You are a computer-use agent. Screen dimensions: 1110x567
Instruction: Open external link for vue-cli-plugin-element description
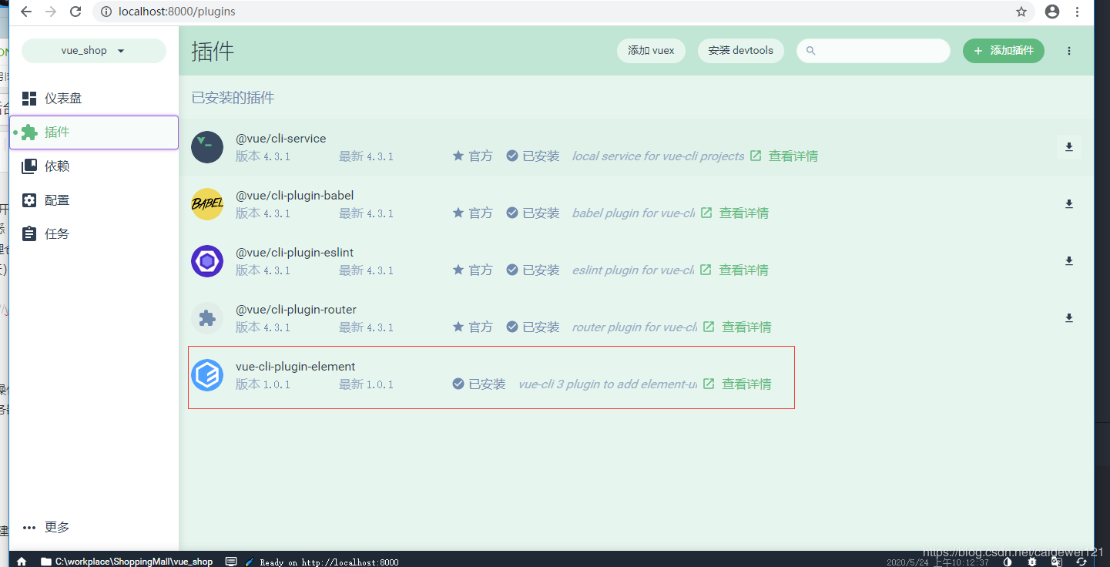point(708,383)
